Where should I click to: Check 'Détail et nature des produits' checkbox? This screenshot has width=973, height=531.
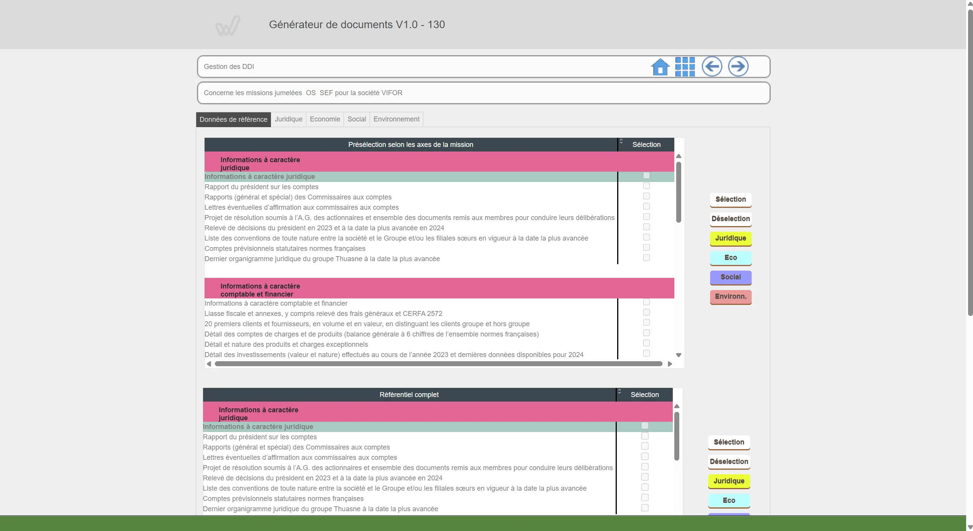pos(647,343)
